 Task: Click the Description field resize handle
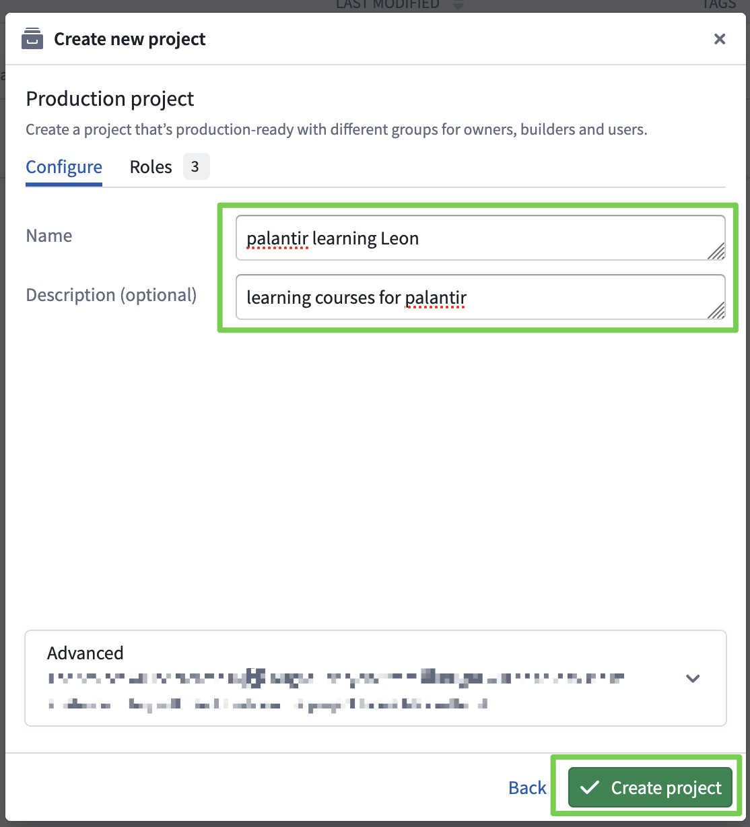pos(718,310)
